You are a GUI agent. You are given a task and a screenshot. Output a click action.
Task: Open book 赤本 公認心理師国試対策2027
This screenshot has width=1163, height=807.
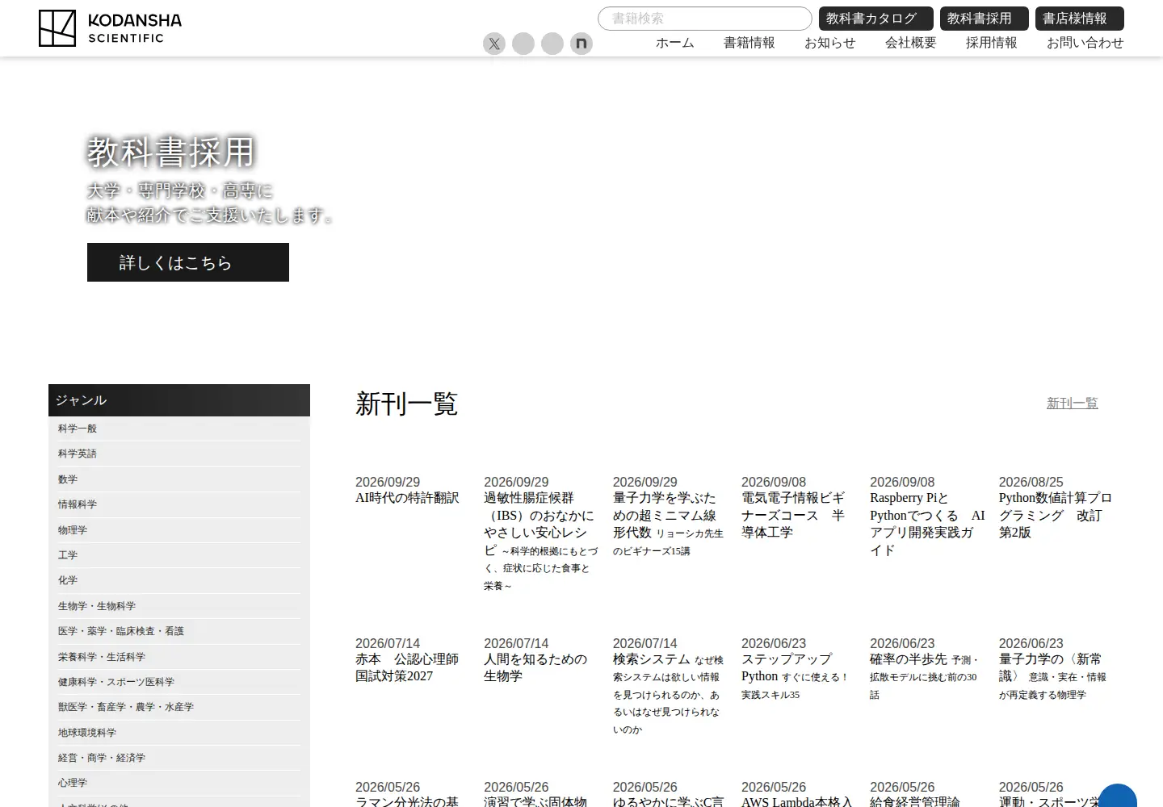coord(407,667)
